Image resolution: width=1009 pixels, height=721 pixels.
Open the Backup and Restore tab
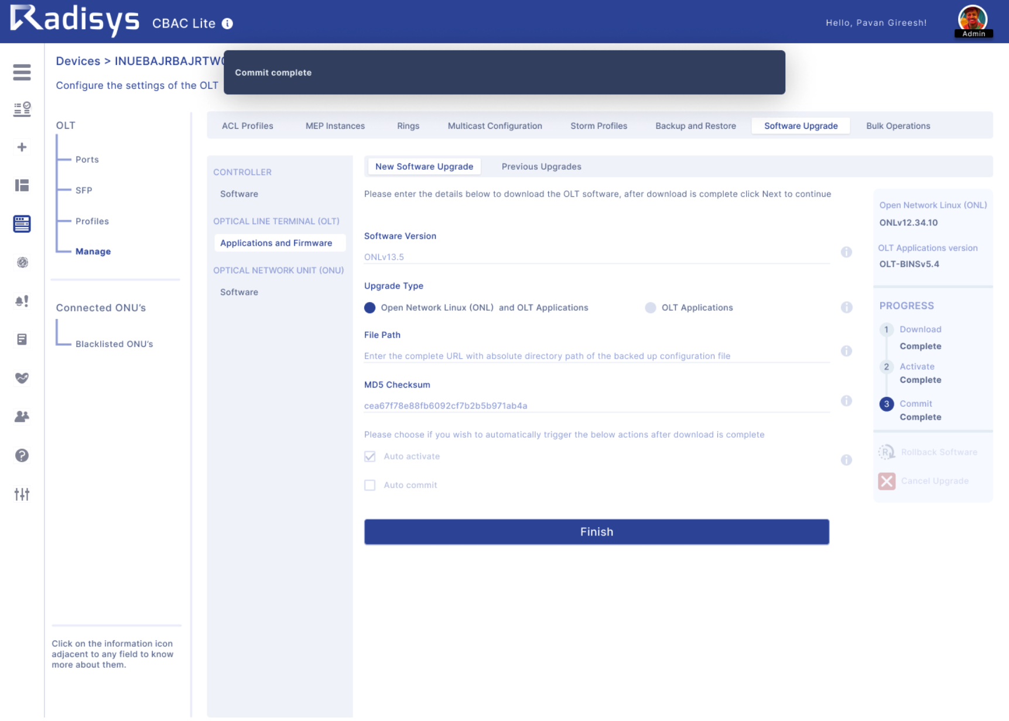click(x=695, y=126)
